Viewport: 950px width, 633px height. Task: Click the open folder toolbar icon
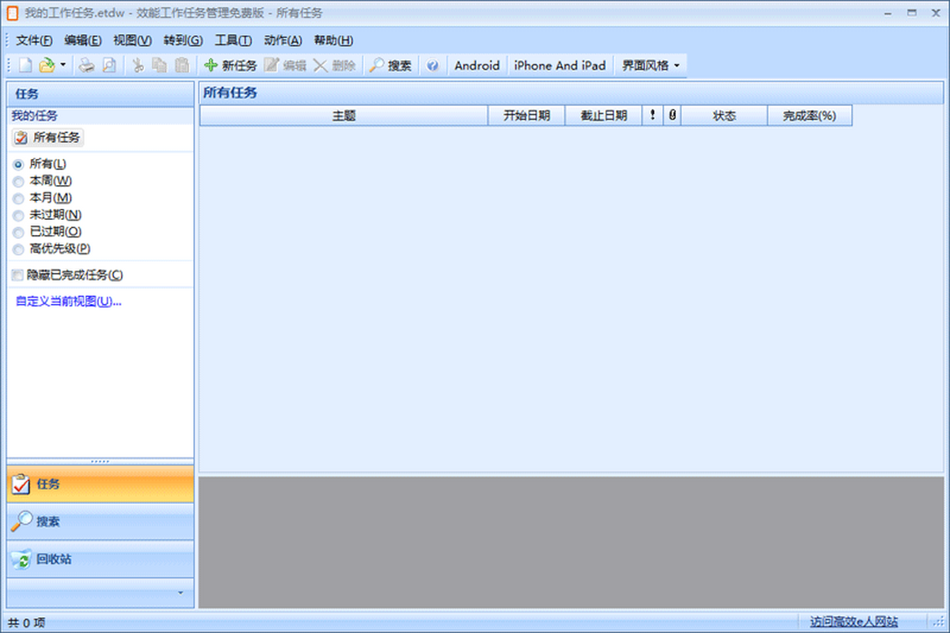pos(47,66)
